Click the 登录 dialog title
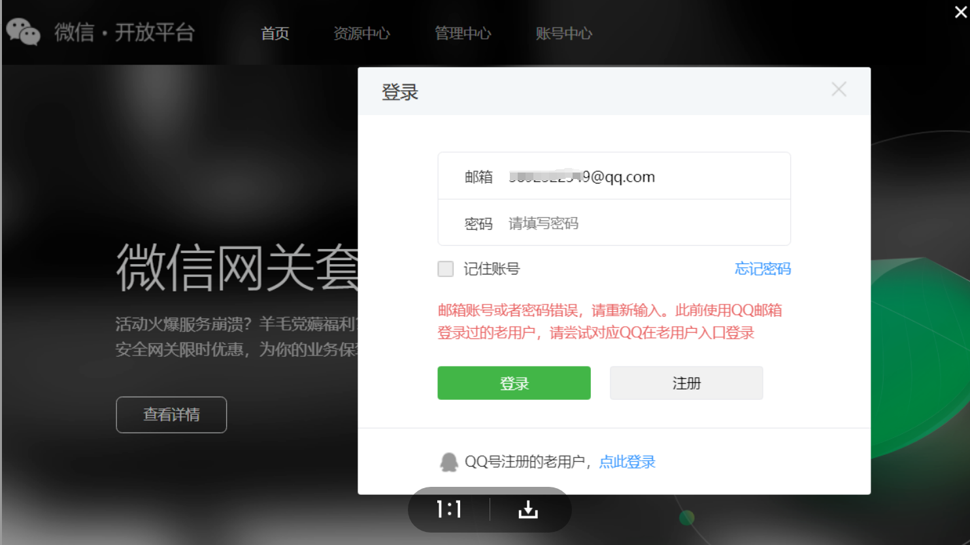Screen dimensions: 970x545 point(400,92)
